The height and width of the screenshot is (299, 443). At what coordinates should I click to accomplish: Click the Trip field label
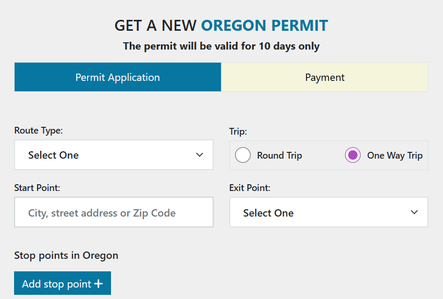(x=238, y=131)
